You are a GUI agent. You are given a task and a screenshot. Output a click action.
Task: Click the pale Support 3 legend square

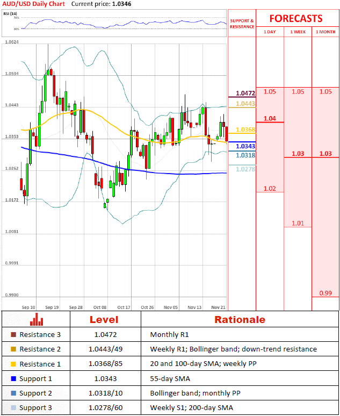click(13, 408)
